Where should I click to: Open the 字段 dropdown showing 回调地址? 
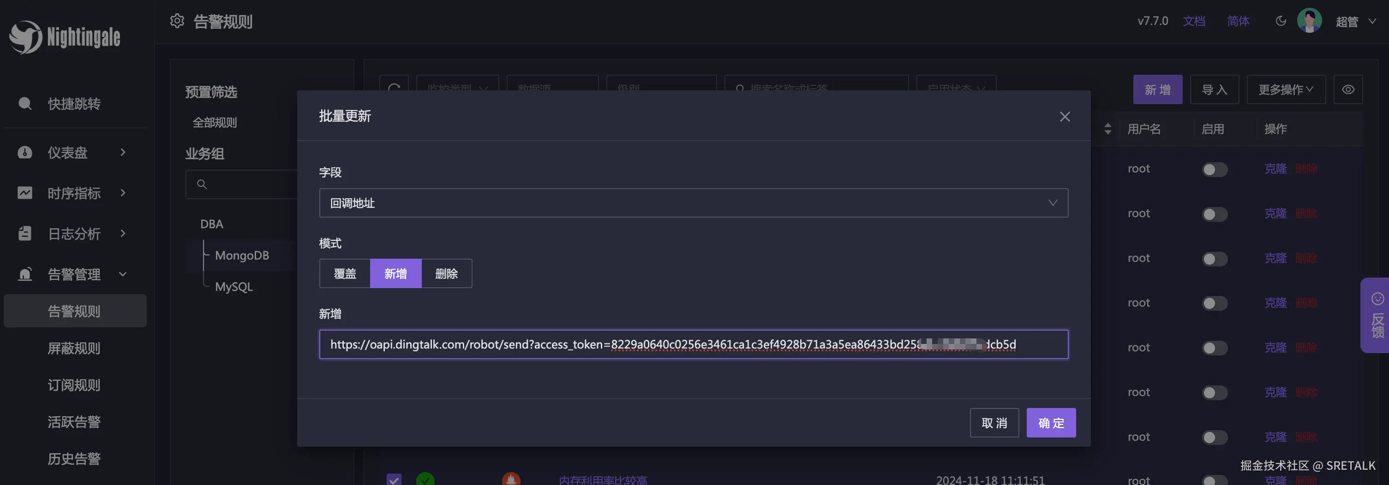(x=694, y=203)
